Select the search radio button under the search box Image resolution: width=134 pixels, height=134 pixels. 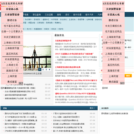click(102, 80)
